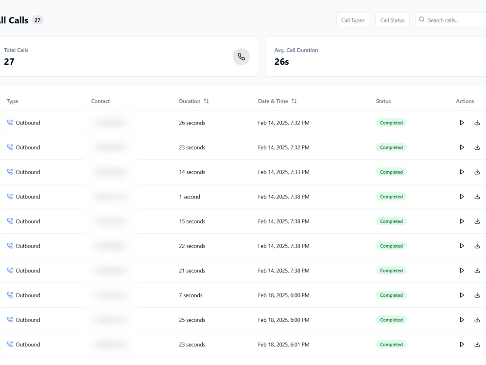Play the 14 seconds call recording
This screenshot has width=486, height=365.
tap(462, 172)
